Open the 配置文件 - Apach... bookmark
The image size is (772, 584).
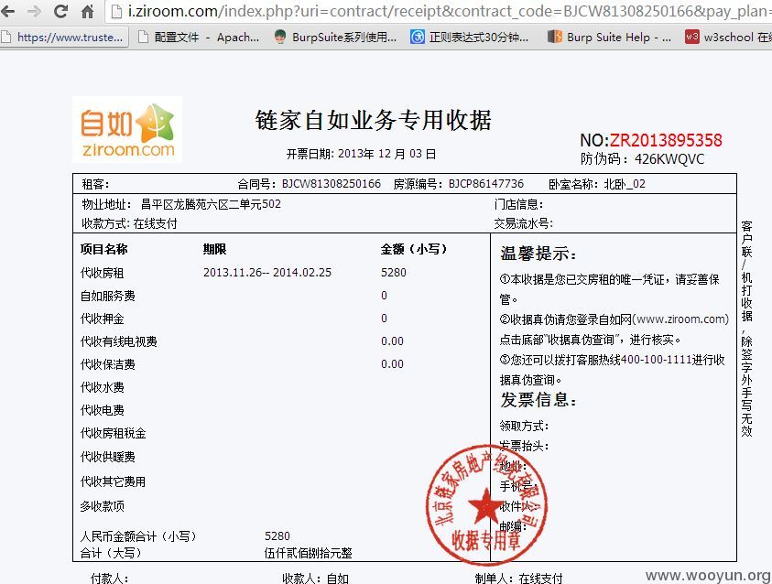click(x=200, y=37)
